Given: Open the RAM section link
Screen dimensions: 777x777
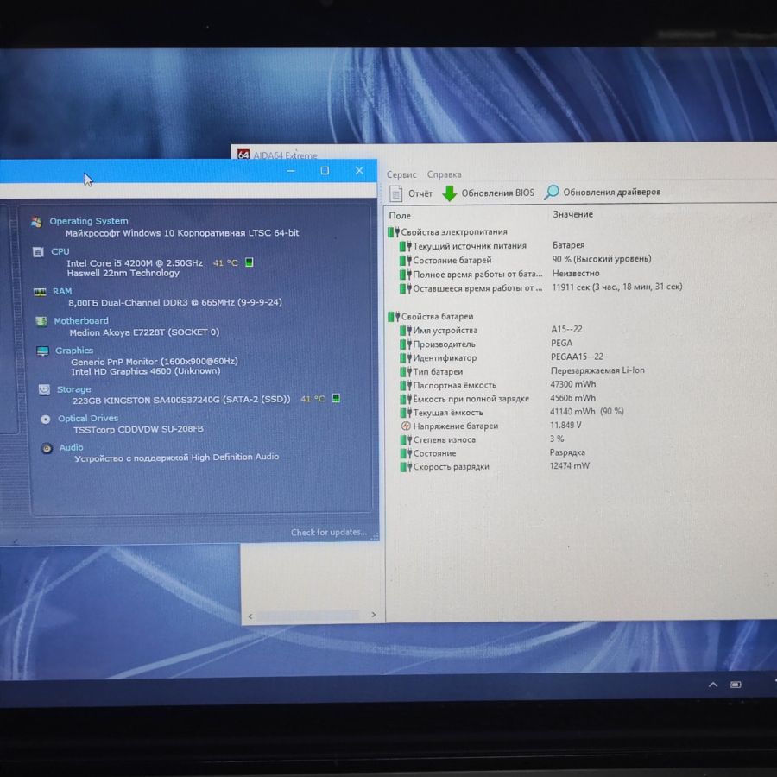Looking at the screenshot, I should click(62, 292).
